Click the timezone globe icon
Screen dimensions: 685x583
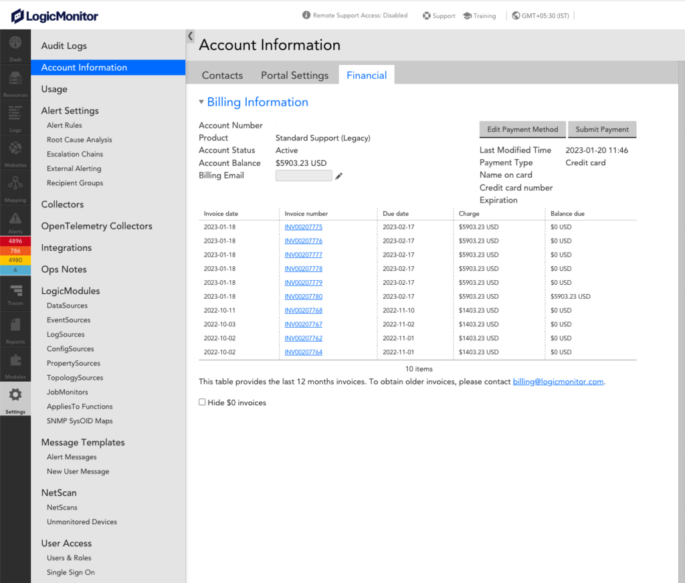tap(516, 16)
